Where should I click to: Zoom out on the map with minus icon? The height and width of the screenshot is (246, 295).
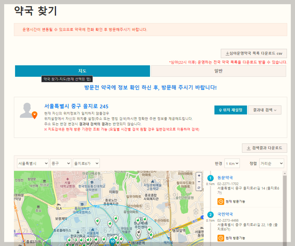point(199,182)
